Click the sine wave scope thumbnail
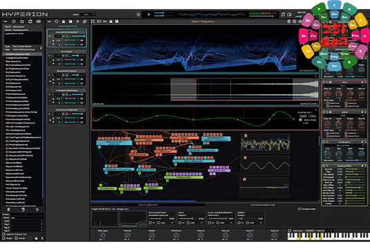The image size is (370, 251). (x=265, y=165)
